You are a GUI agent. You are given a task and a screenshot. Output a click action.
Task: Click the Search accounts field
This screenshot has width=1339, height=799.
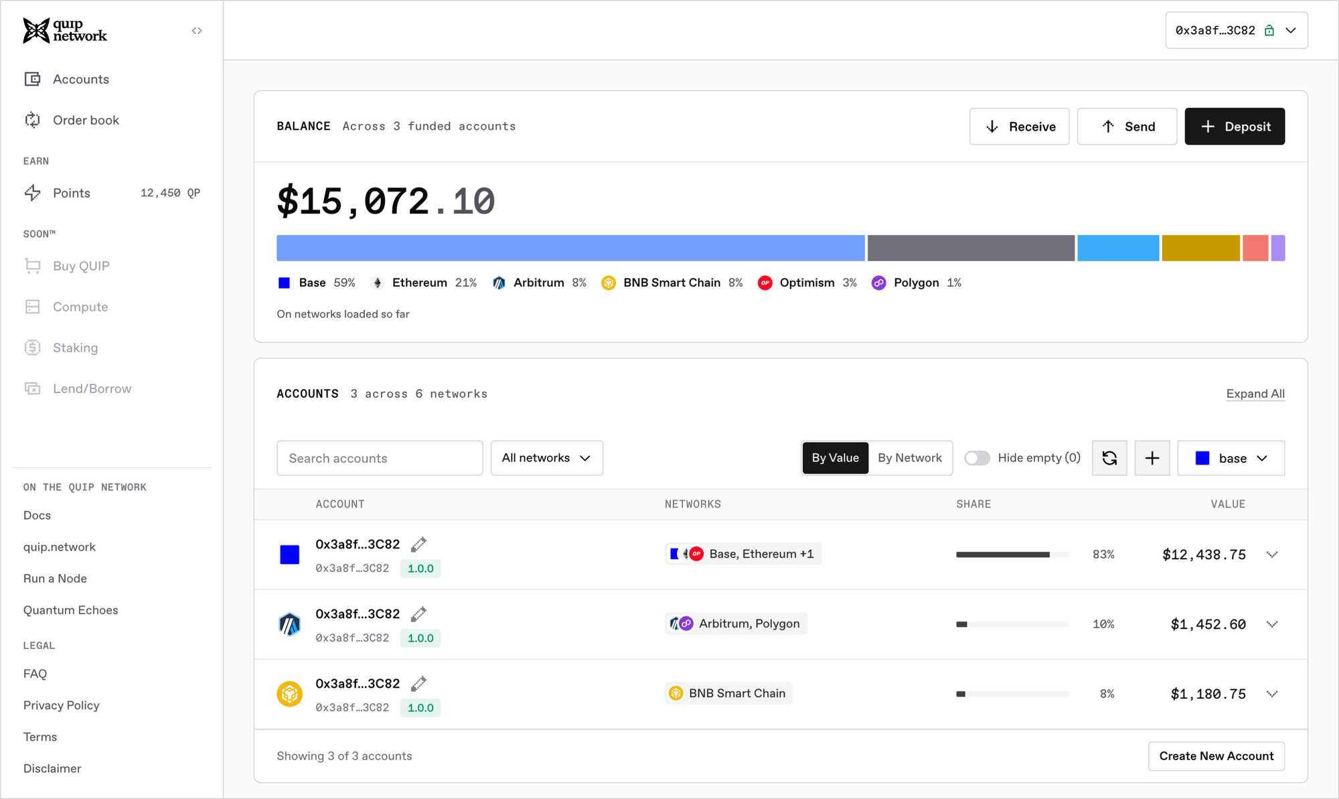380,458
